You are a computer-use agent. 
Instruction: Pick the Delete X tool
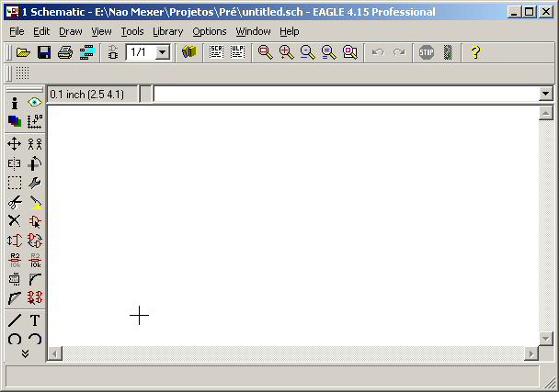(x=15, y=220)
